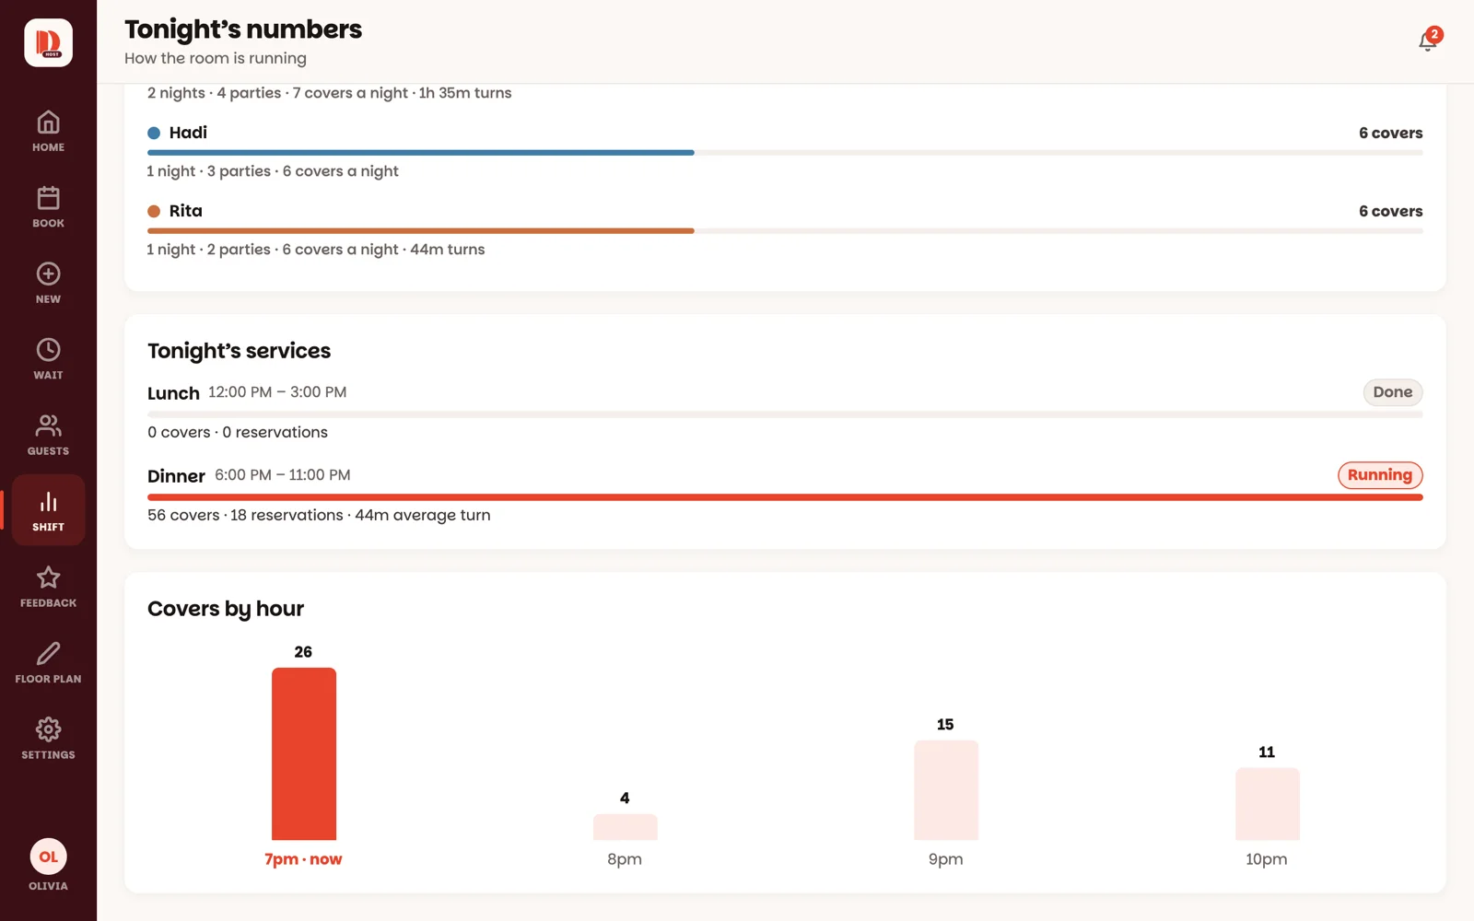Click Rita's orange color dot
Screen dimensions: 1474x921
pos(154,211)
